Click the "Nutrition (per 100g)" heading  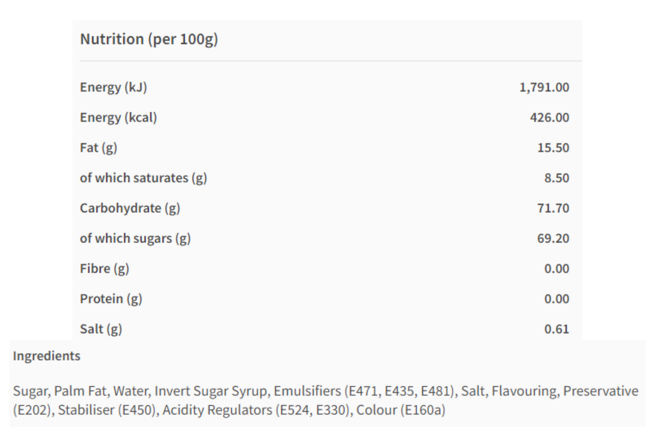(149, 39)
